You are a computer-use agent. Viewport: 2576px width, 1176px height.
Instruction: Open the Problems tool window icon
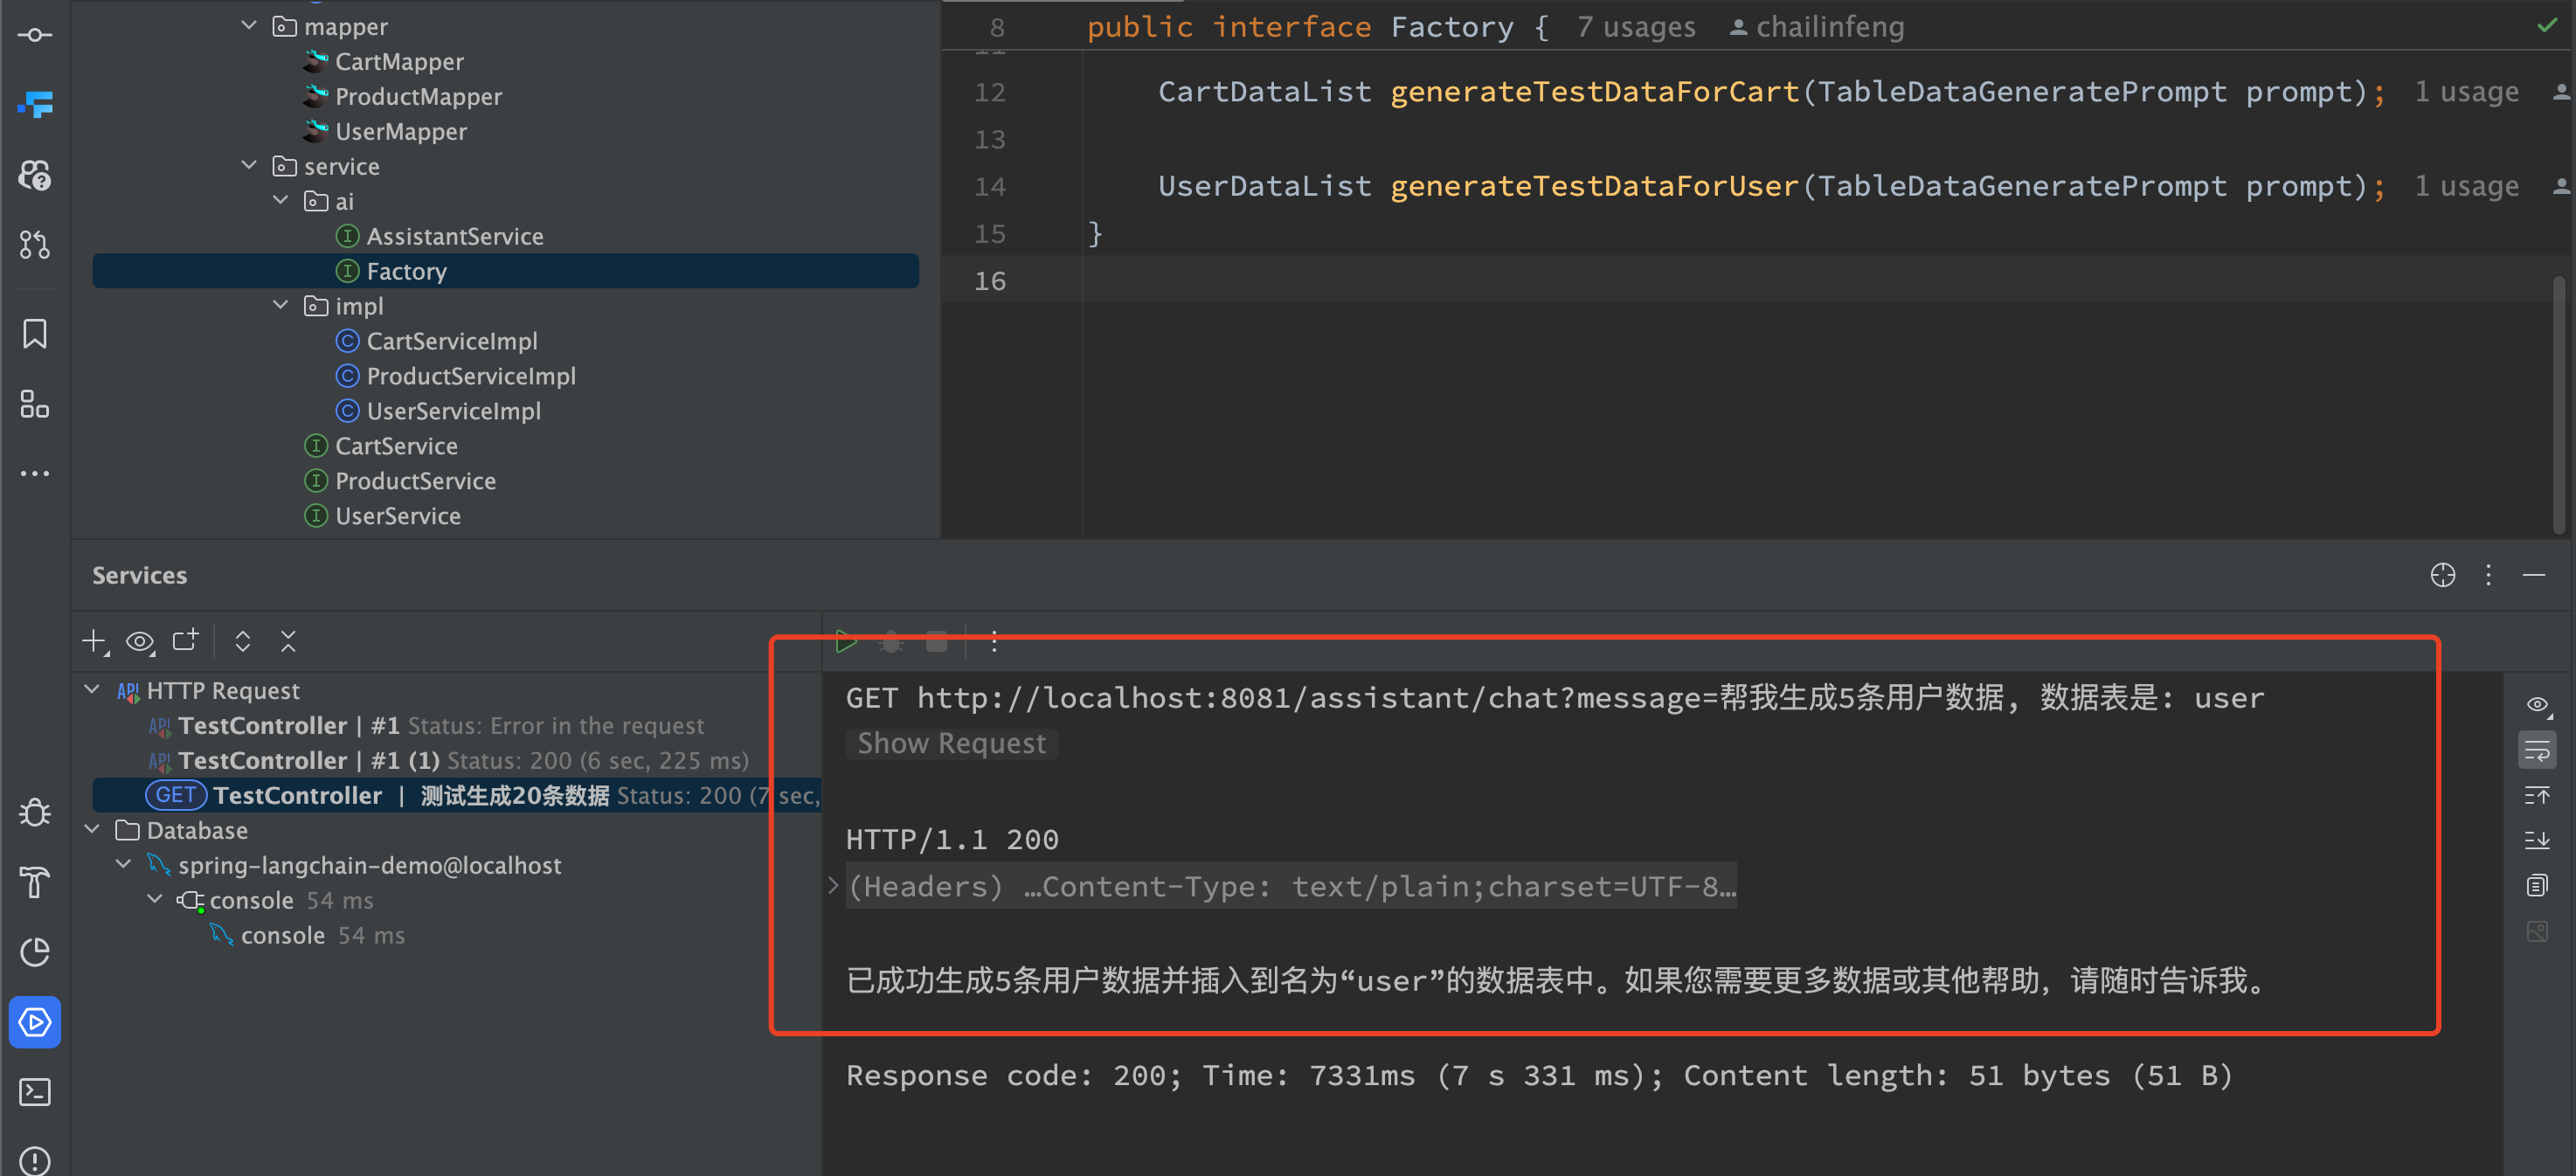tap(35, 1160)
